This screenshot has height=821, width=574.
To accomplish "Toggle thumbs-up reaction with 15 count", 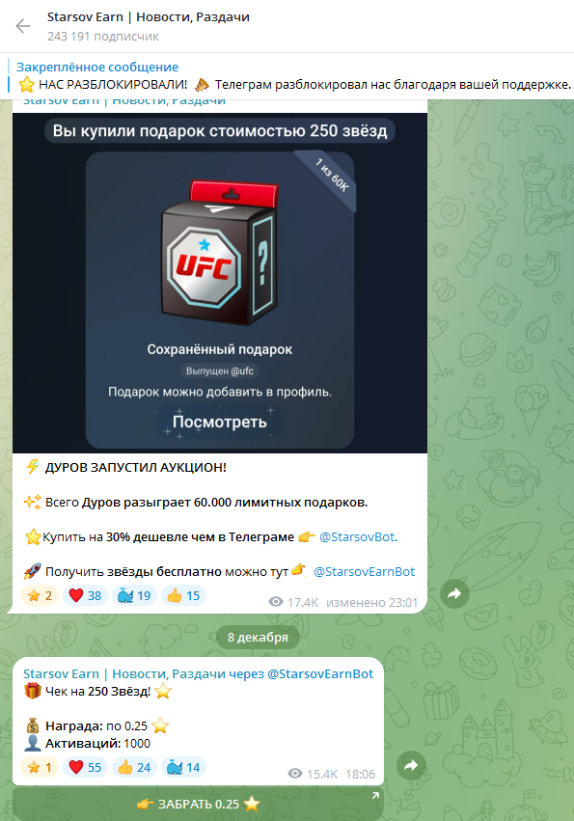I will click(x=183, y=595).
